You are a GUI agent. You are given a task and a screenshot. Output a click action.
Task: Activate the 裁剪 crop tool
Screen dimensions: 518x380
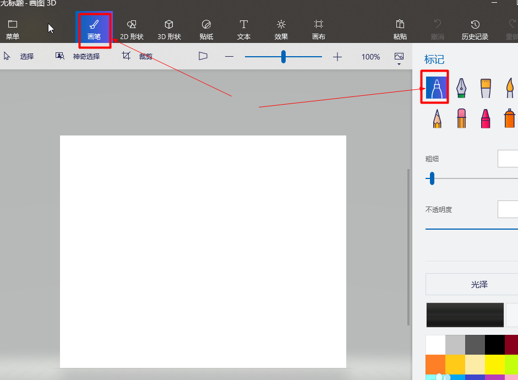(137, 57)
